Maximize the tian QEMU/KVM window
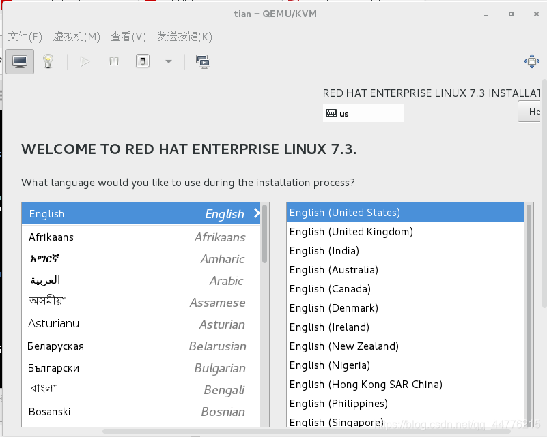The height and width of the screenshot is (437, 547). [511, 14]
